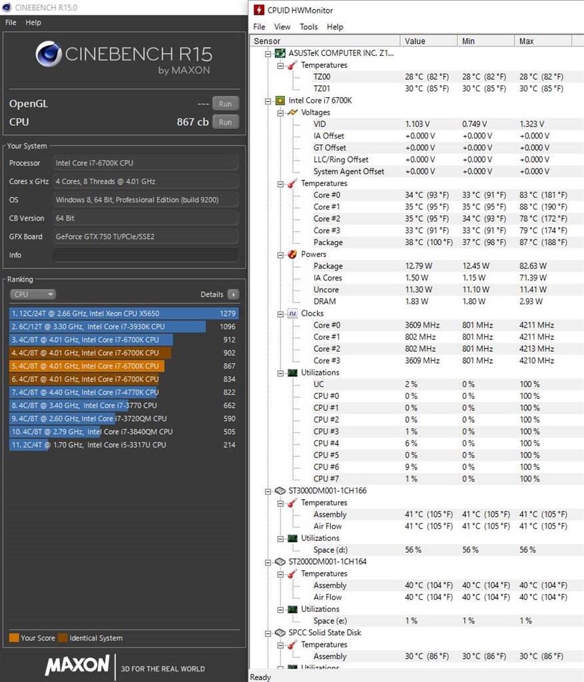Click the ASUSTeK motherboard icon
Viewport: 584px width, 682px height.
280,53
